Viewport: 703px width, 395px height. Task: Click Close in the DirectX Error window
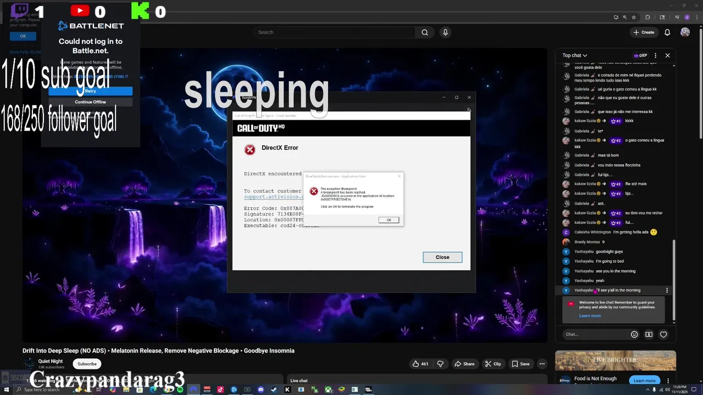[442, 257]
